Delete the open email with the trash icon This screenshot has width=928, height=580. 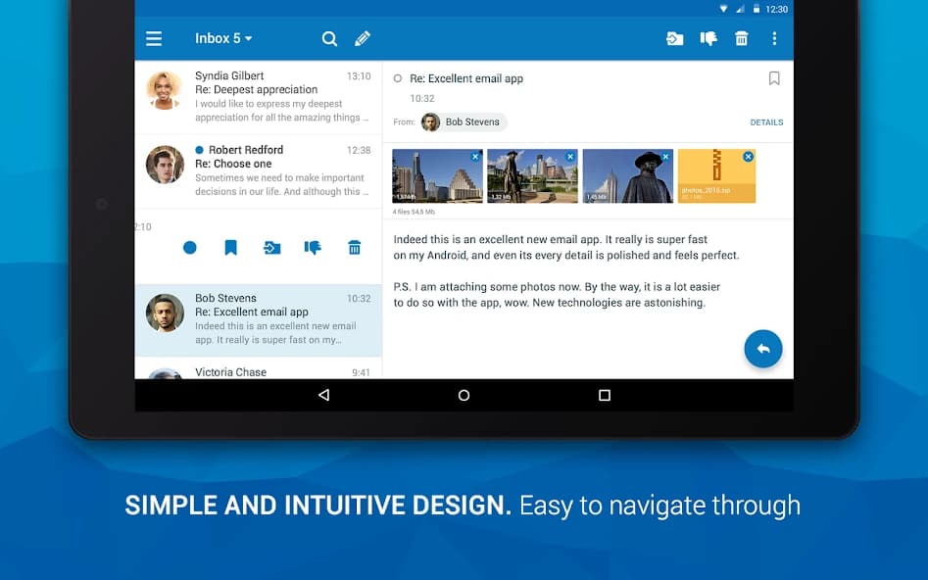point(742,38)
